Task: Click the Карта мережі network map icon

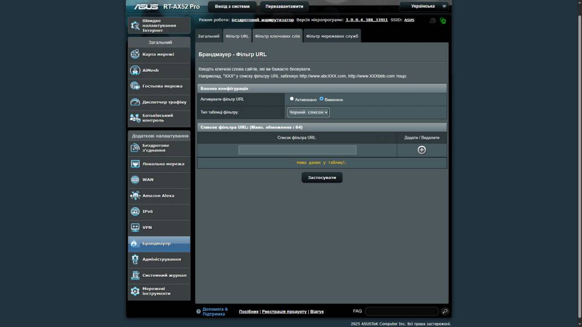Action: 135,55
